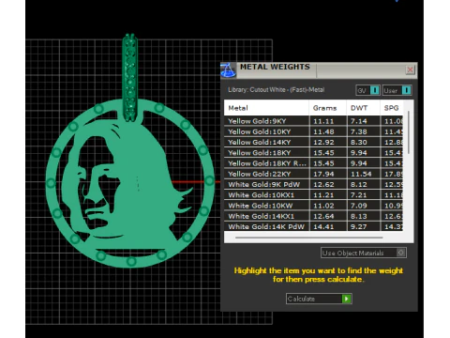Toggle Use Object Materials option
Image resolution: width=450 pixels, height=338 pixels.
pos(364,253)
